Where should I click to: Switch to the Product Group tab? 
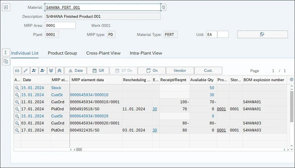click(62, 53)
